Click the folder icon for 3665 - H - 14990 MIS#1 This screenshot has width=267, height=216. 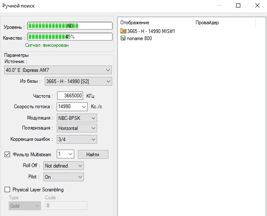(x=123, y=31)
